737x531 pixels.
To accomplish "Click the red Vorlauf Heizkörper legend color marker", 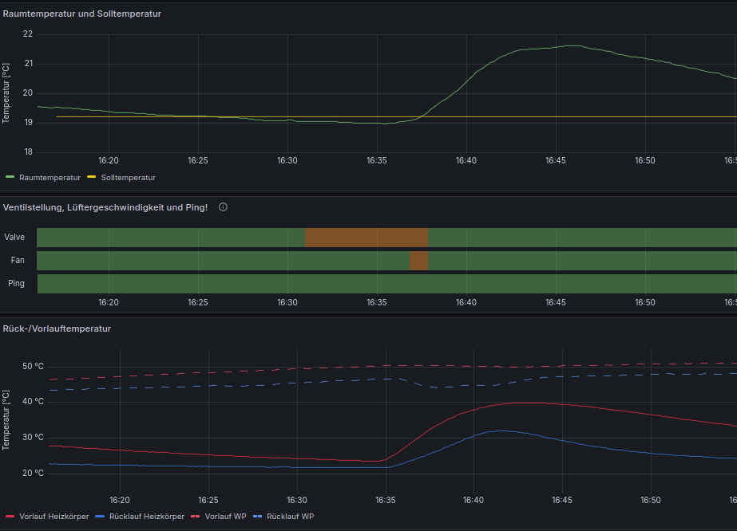I will (10, 517).
